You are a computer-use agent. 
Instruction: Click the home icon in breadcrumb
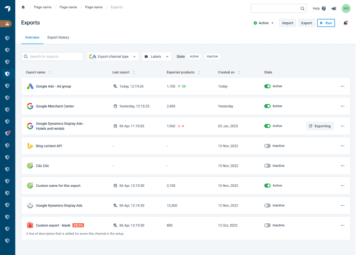(23, 7)
